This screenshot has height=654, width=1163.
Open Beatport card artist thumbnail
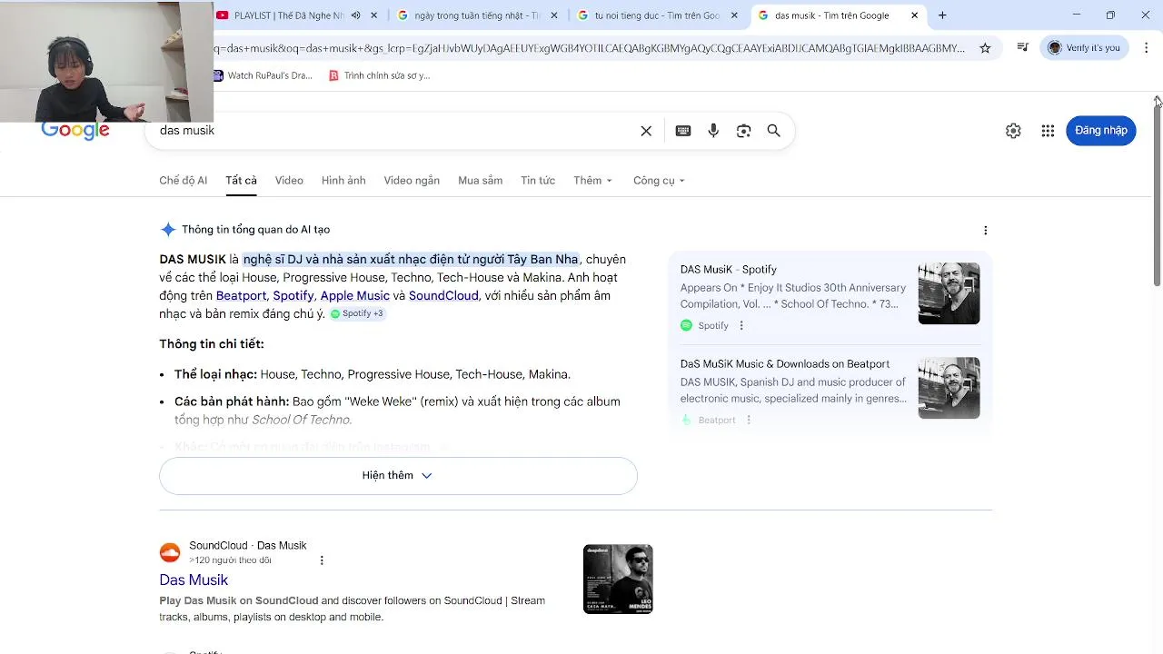coord(949,388)
